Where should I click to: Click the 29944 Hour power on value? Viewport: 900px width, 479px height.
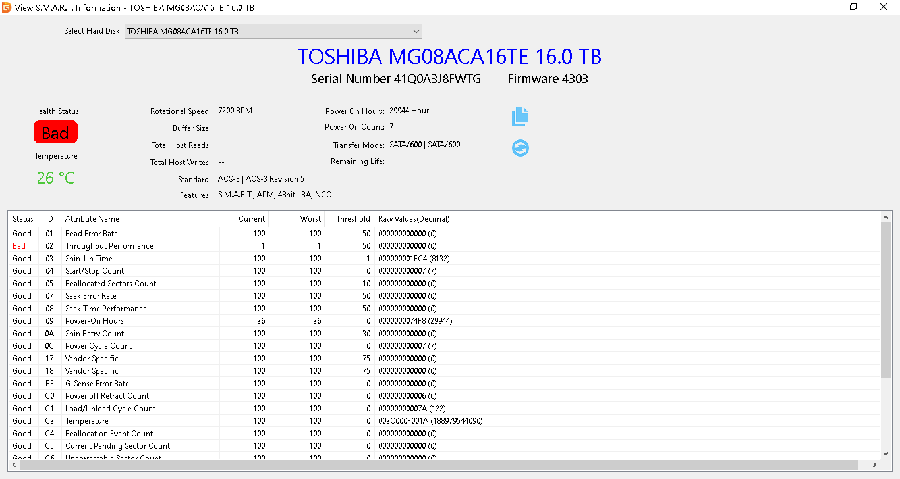409,111
